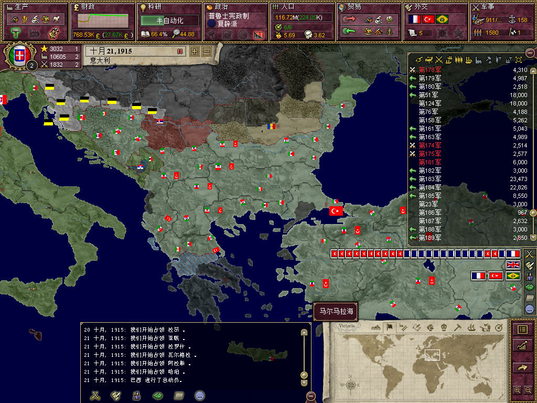The width and height of the screenshot is (537, 403).
Task: Click the hammer filter in army list
Action: [x=489, y=60]
